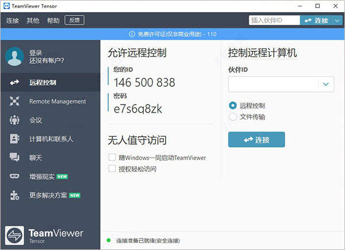Enable 随Windows一同启动TeamViewer checkbox
The image size is (345, 250).
pos(112,157)
